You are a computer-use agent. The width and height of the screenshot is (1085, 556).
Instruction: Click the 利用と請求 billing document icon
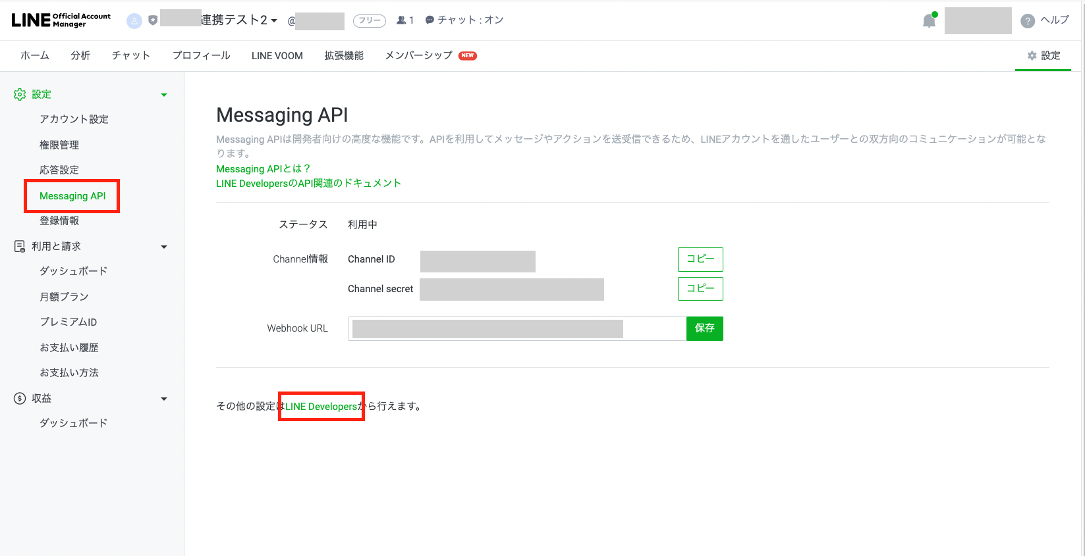pyautogui.click(x=20, y=246)
